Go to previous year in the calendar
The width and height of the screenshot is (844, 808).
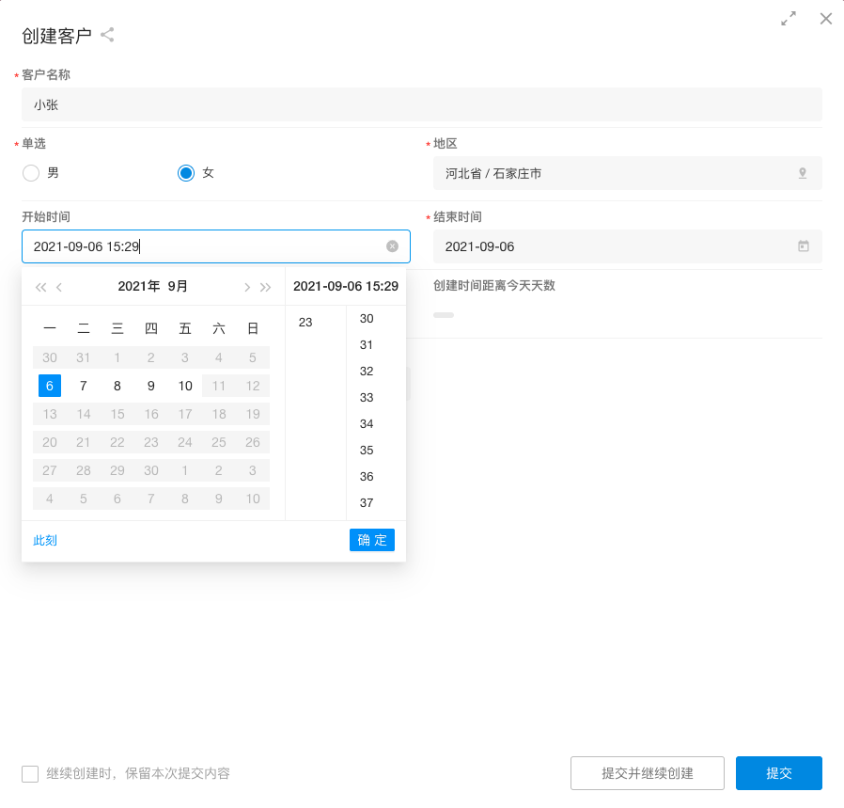[x=40, y=287]
